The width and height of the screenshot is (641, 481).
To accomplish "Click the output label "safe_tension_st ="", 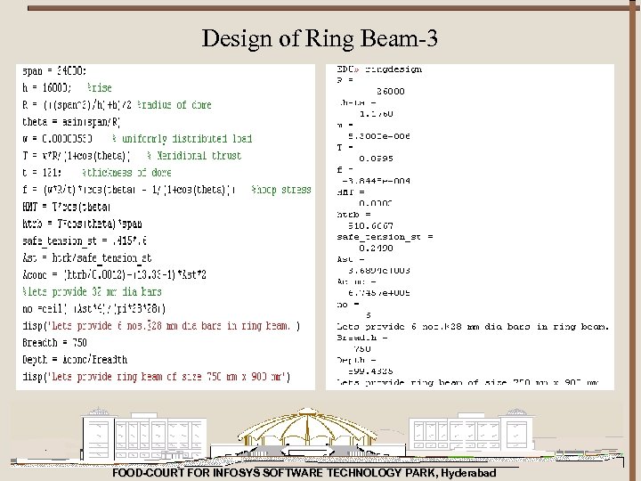I will point(385,237).
